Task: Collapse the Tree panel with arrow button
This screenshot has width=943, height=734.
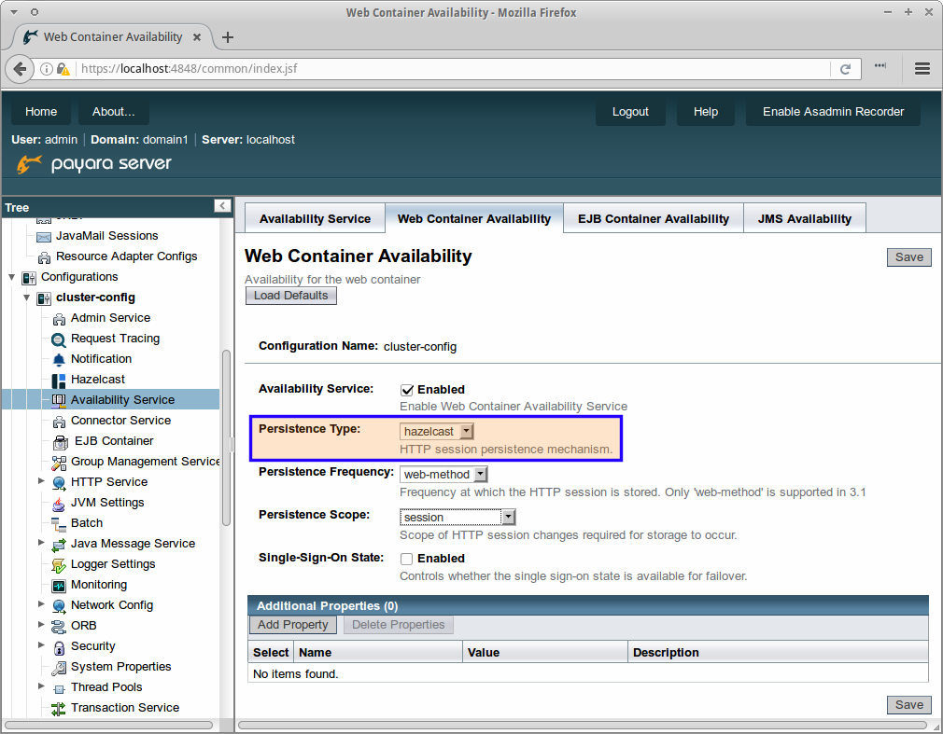Action: [x=222, y=206]
